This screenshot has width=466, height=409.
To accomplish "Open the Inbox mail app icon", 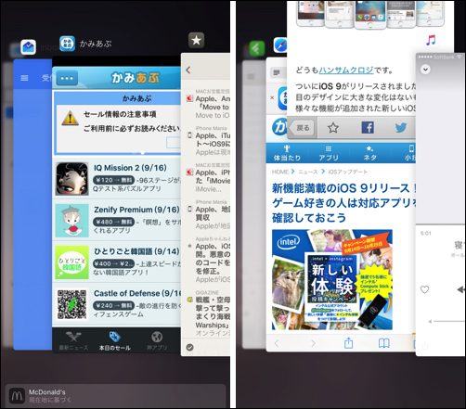I will pos(28,47).
